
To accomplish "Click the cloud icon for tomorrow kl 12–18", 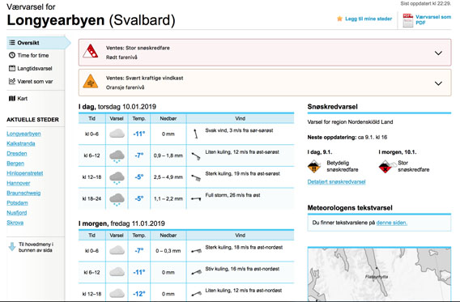I will [117, 293].
